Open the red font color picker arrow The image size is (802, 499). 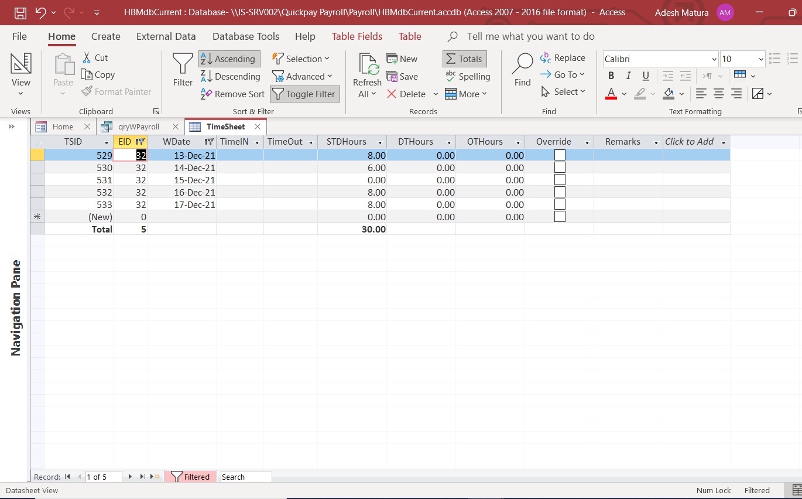coord(624,94)
